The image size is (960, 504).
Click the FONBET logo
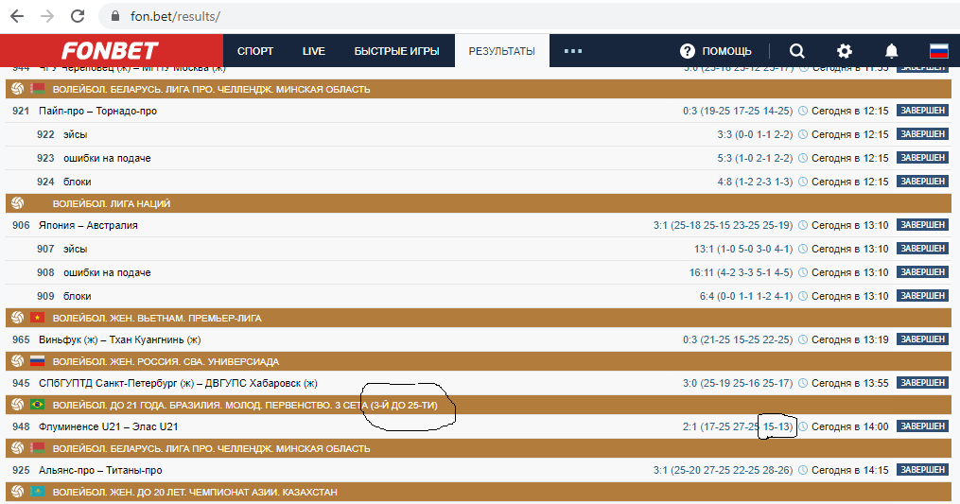tap(111, 51)
